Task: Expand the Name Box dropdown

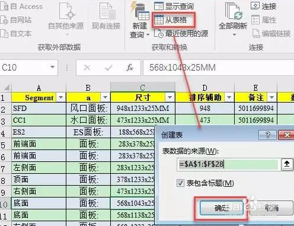Action: (52, 67)
